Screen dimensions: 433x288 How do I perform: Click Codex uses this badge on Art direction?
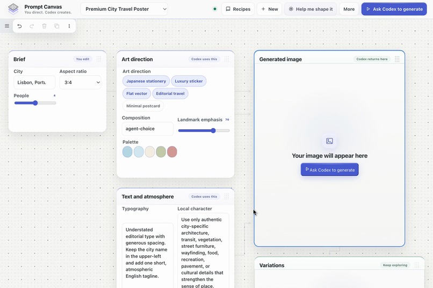point(204,59)
